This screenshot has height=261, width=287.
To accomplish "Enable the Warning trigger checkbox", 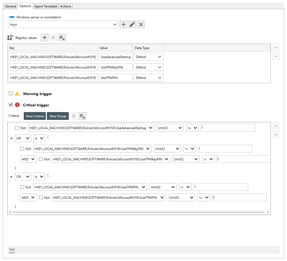I will click(11, 93).
